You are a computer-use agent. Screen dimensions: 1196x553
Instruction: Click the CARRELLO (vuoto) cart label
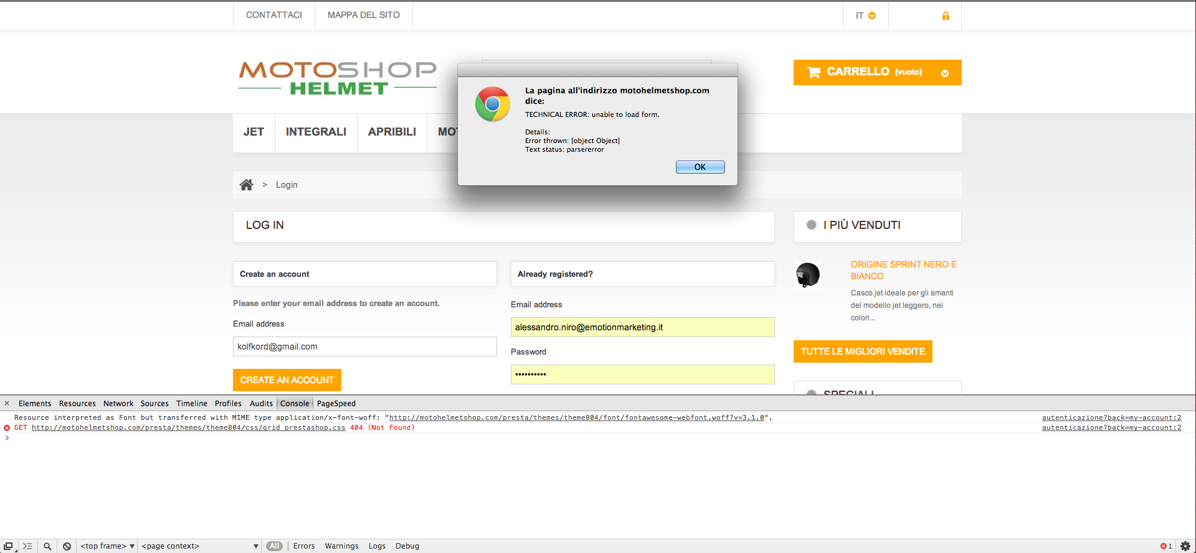point(874,72)
